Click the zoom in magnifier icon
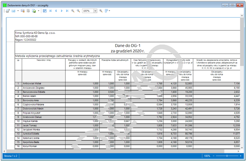 point(73,11)
